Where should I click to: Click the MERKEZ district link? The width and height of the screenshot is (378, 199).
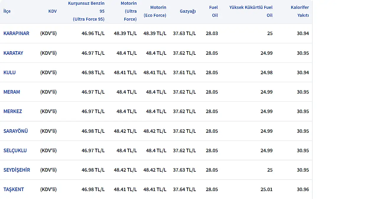13,111
